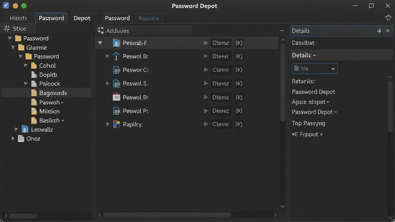
Task: Expand the Onoz tree node
Action: pos(13,138)
